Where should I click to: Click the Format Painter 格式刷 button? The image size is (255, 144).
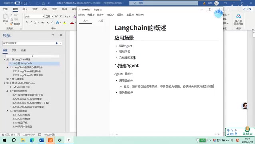15,24
